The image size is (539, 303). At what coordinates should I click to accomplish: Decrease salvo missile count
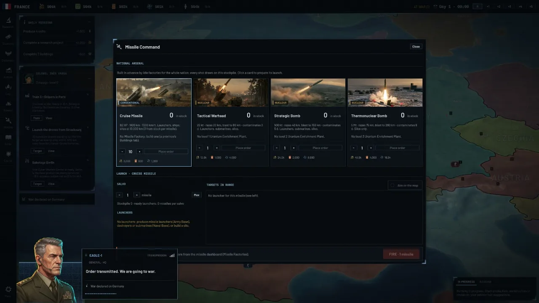(x=119, y=195)
